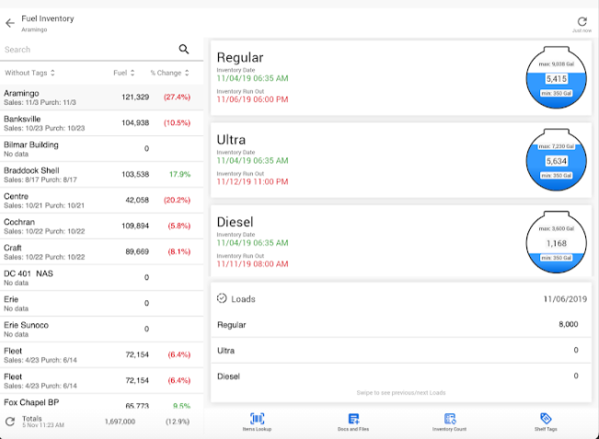
Task: Open the Ultra fuel inventory card
Action: 368,159
